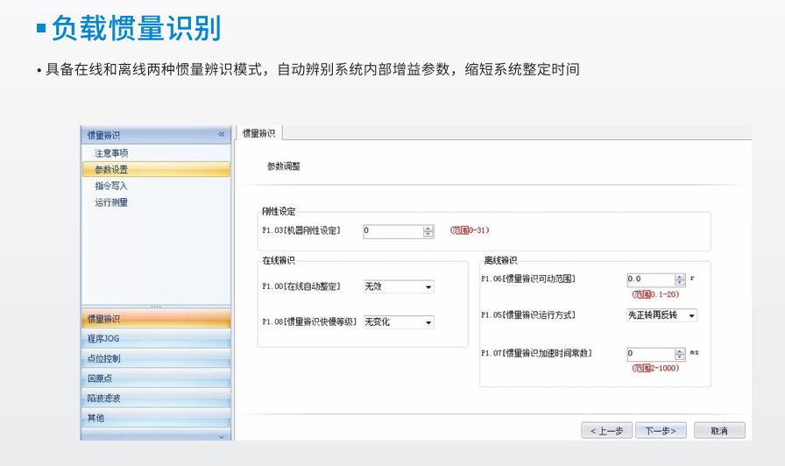Viewport: 785px width, 466px height.
Task: Click the P1.06 惯量辨识可动范围 input field
Action: 650,279
